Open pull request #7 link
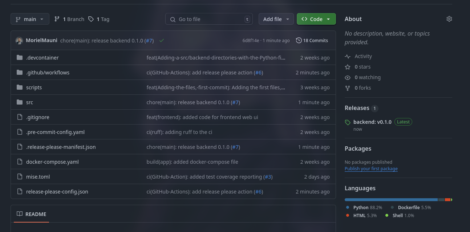 point(149,40)
